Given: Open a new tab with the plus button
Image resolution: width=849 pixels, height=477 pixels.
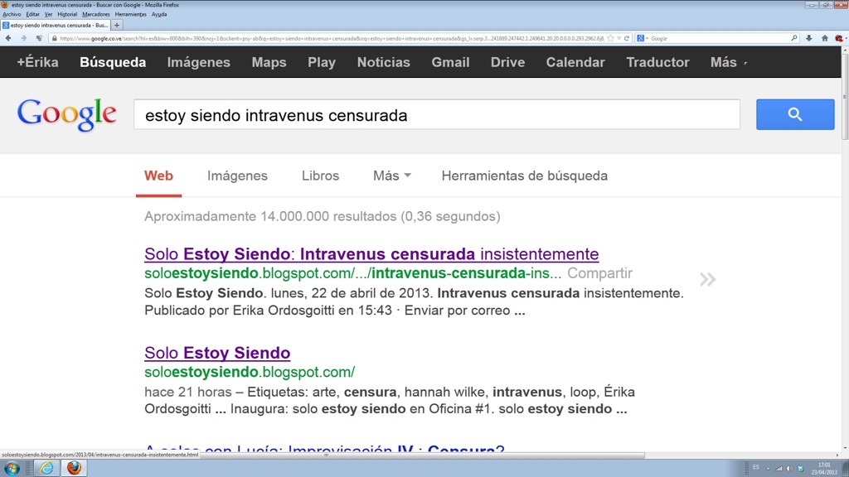Looking at the screenshot, I should (x=117, y=25).
